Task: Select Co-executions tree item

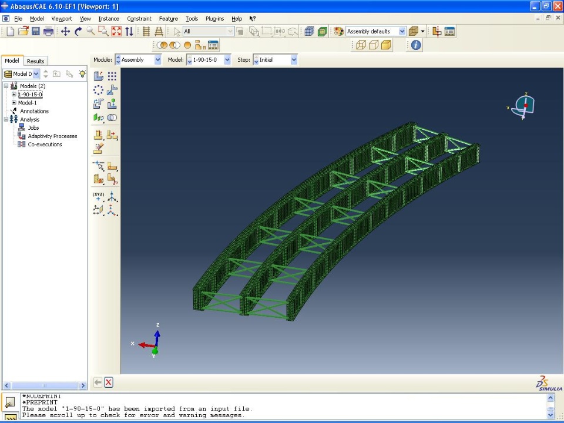Action: pyautogui.click(x=45, y=145)
